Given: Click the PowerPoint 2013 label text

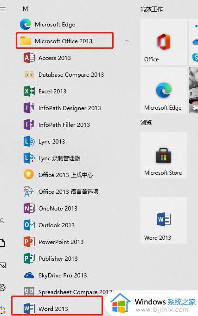Looking at the screenshot, I should tap(61, 242).
